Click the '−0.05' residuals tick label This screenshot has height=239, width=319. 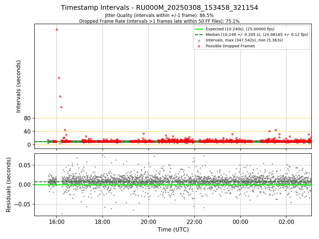pyautogui.click(x=23, y=204)
